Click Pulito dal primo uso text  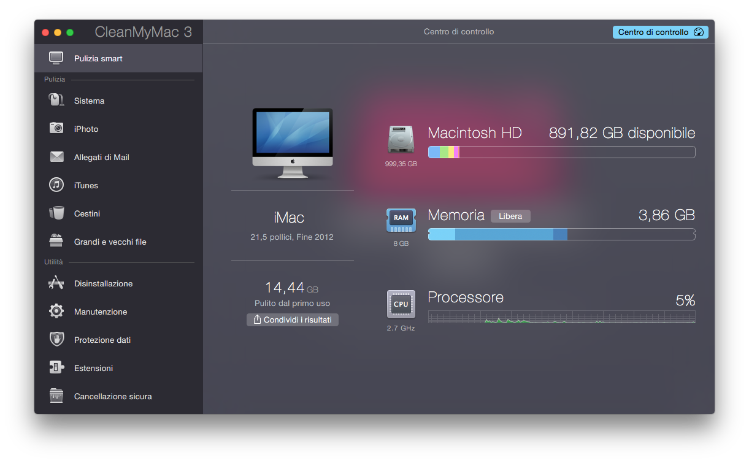point(293,304)
